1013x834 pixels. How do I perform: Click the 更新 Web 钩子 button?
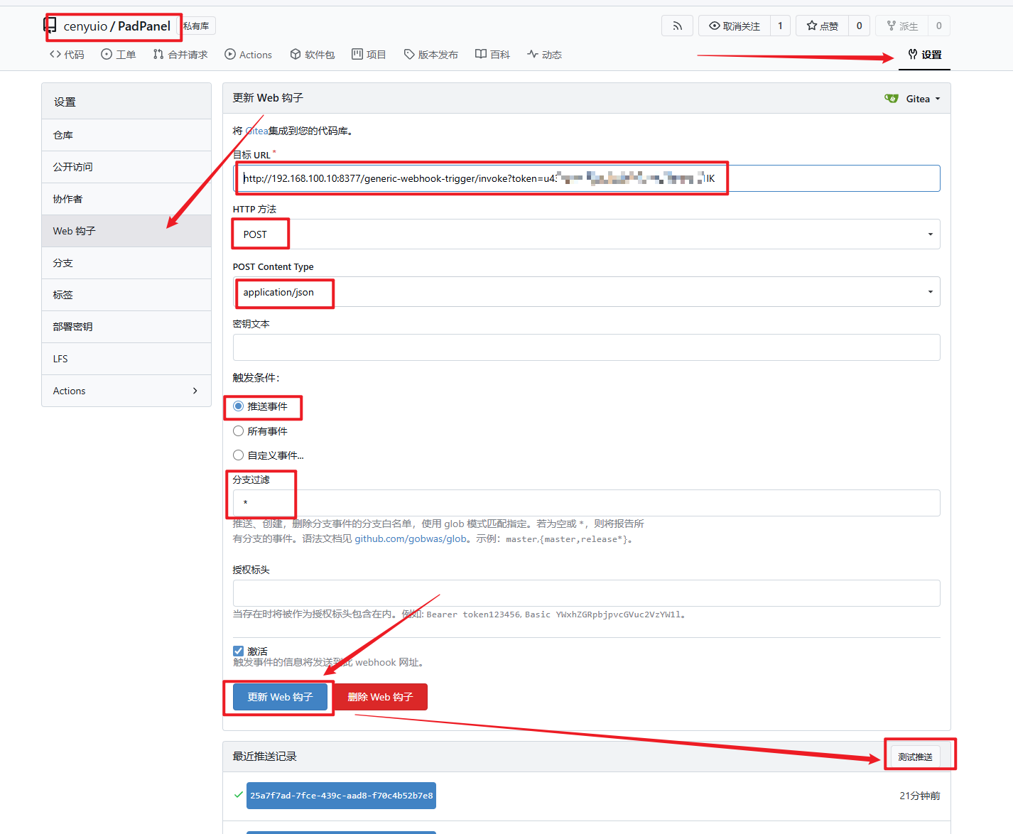coord(280,697)
